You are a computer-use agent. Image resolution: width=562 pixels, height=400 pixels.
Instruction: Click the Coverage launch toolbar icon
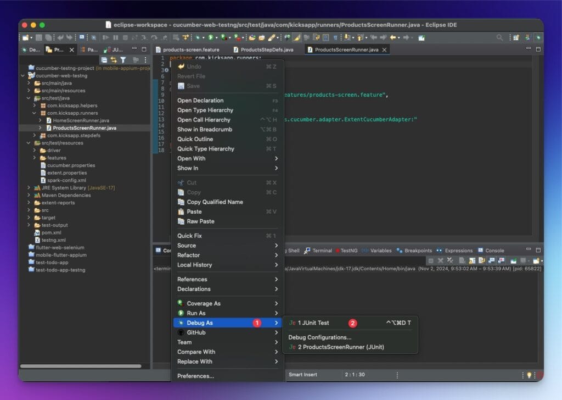[224, 37]
